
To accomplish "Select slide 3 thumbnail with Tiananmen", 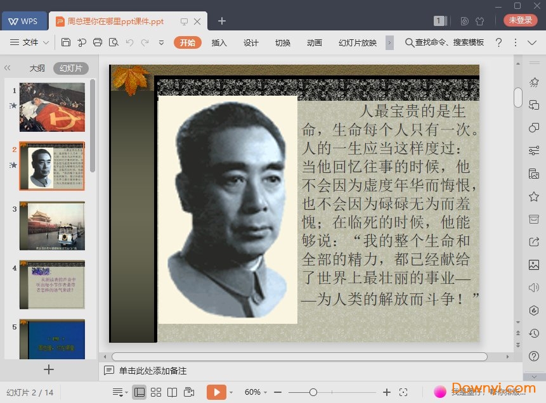I will tap(52, 226).
